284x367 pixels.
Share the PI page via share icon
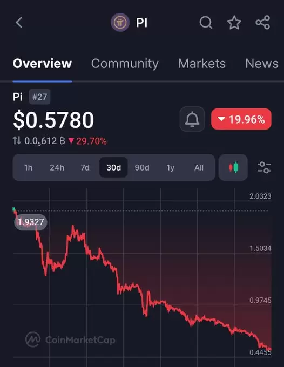263,23
